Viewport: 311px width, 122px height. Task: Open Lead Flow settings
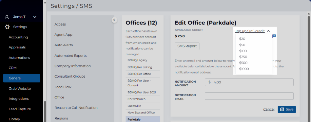pyautogui.click(x=63, y=87)
